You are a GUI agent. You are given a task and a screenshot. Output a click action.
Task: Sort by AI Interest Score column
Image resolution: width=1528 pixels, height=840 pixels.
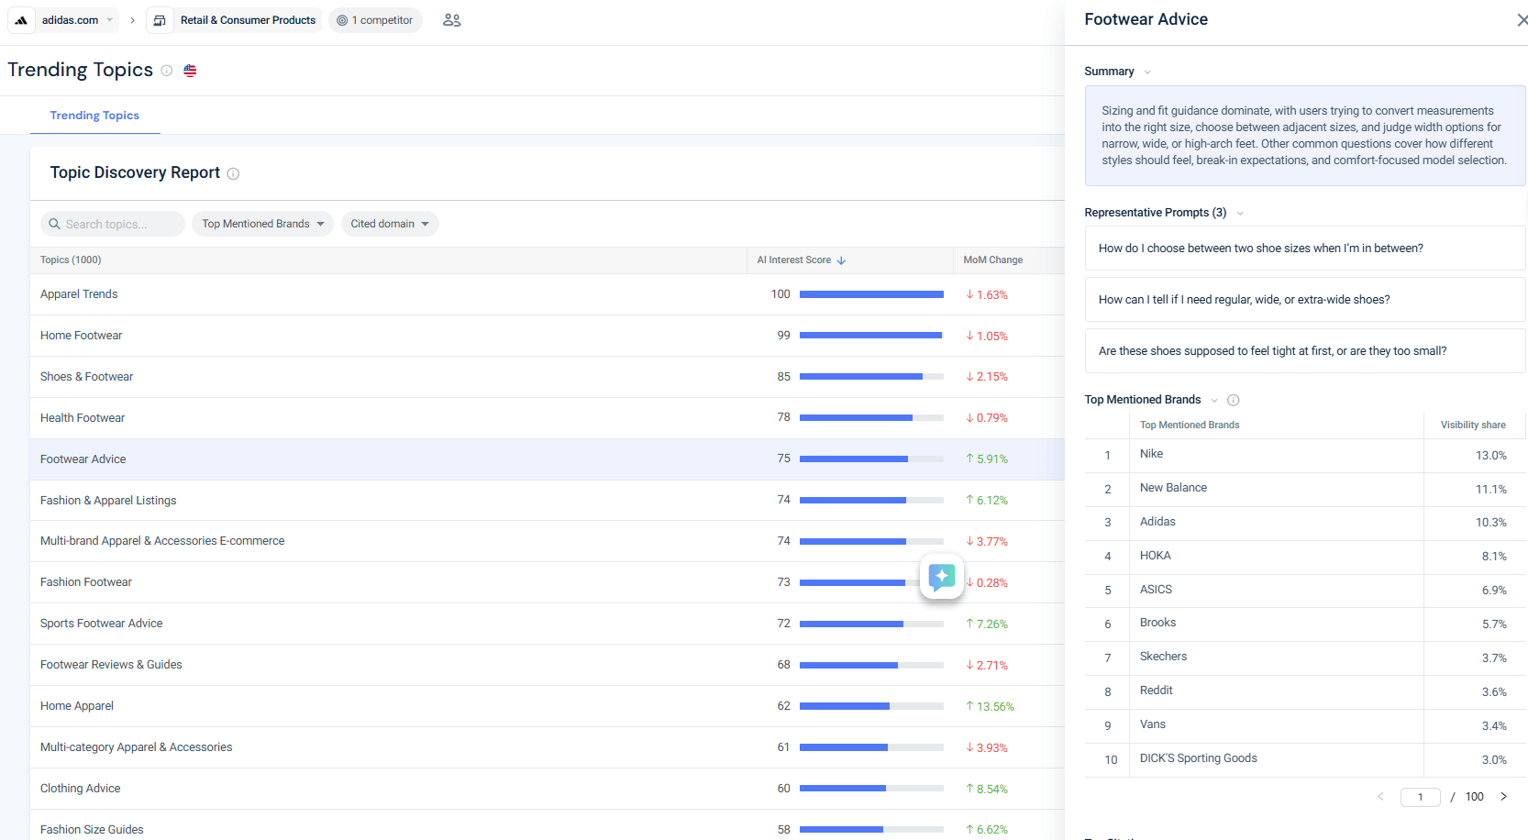802,260
